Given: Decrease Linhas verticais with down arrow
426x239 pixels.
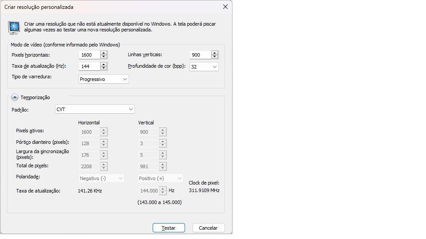Looking at the screenshot, I should click(215, 57).
